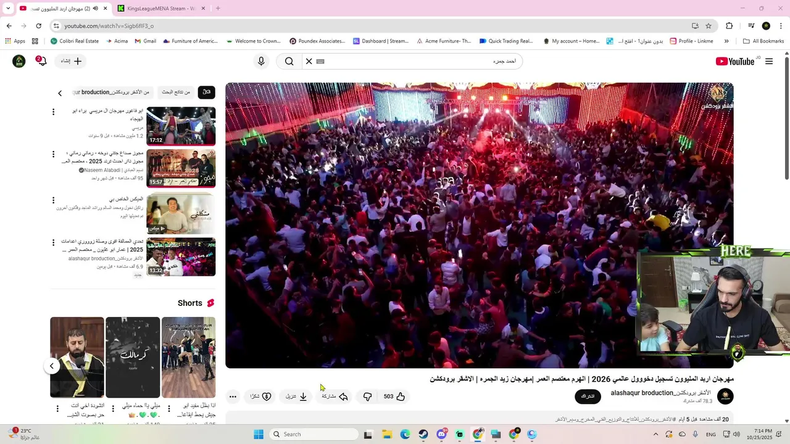Image resolution: width=790 pixels, height=444 pixels.
Task: Open options for 'ميلي يالا حماه' Short
Action: (x=112, y=409)
